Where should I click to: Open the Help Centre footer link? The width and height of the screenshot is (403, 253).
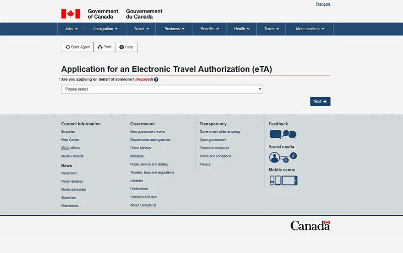(70, 140)
